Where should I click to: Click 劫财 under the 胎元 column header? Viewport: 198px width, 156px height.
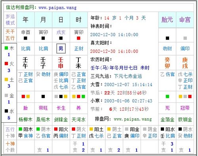tap(167, 48)
